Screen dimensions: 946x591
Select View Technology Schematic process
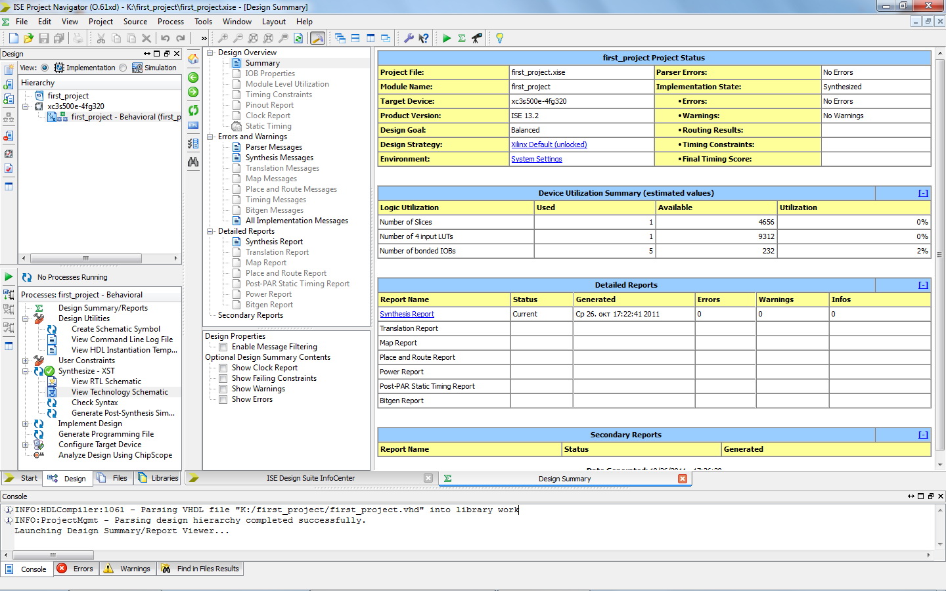pyautogui.click(x=120, y=392)
